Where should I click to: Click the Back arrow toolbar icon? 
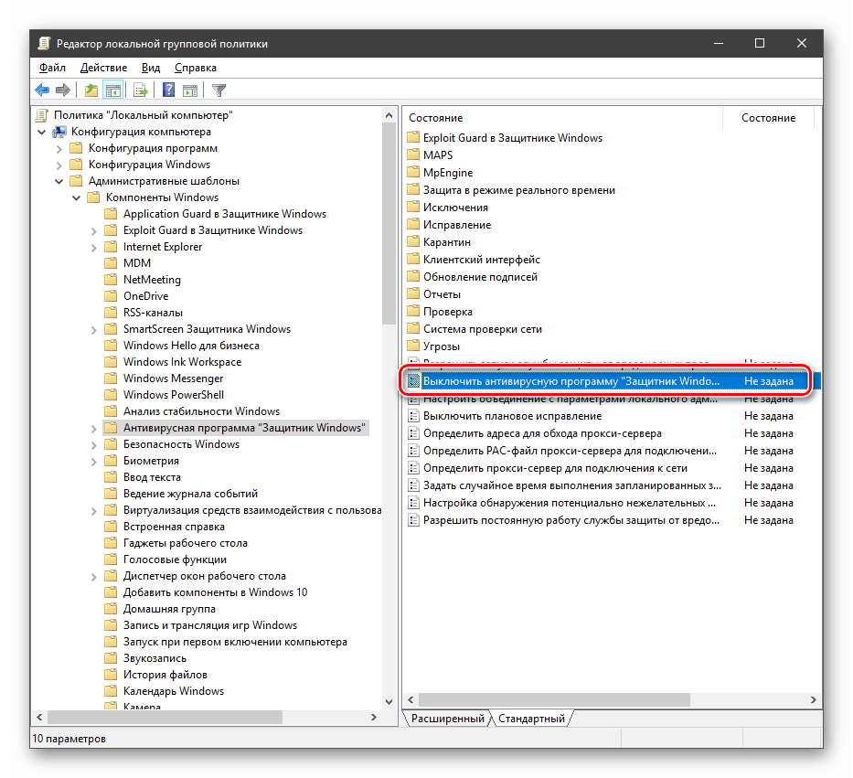click(x=42, y=90)
